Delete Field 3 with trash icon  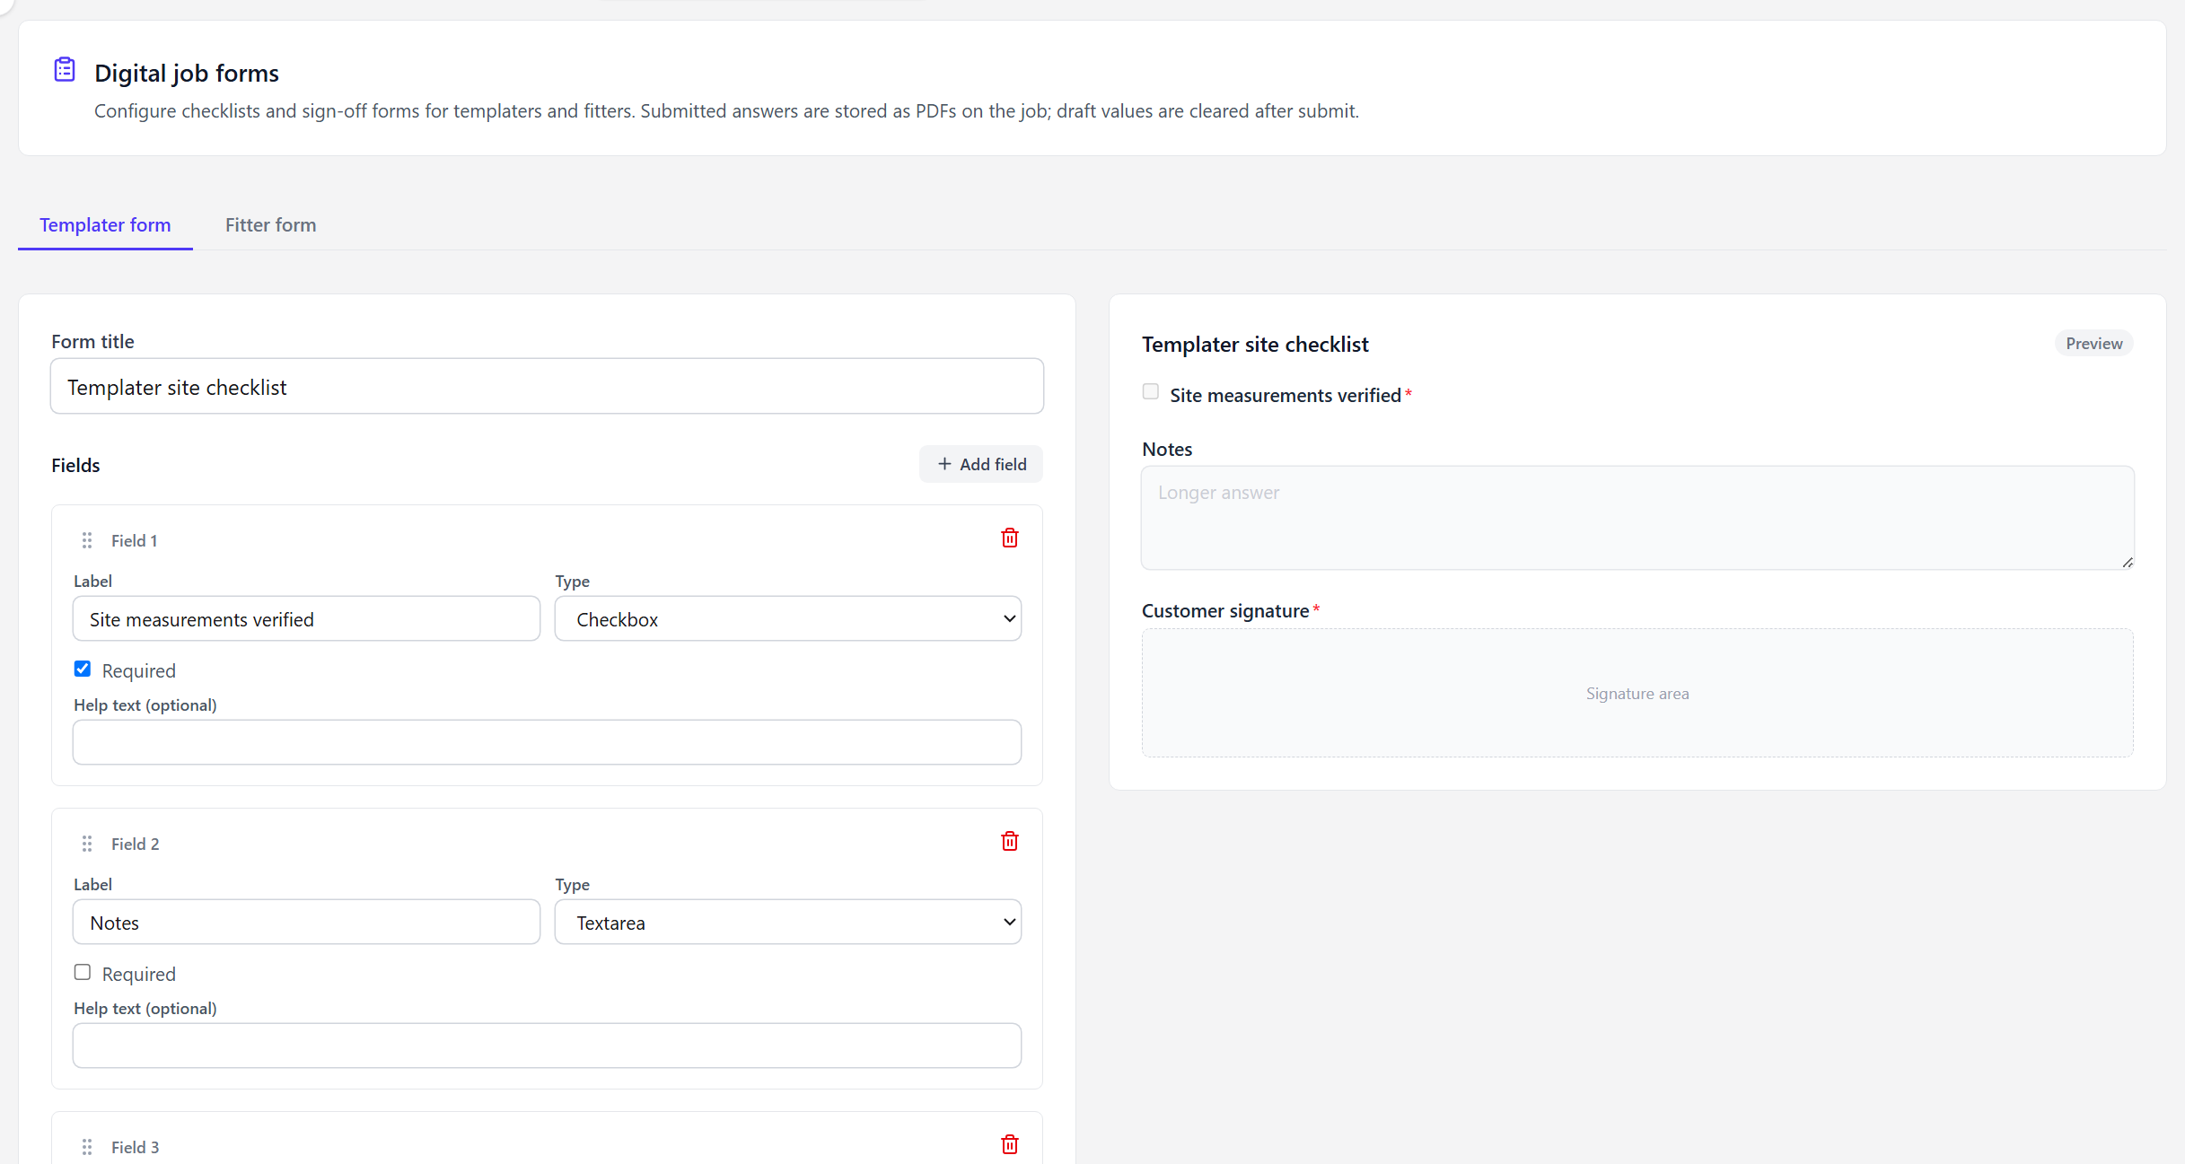(1010, 1145)
